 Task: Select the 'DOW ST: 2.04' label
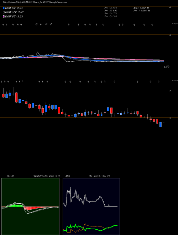tap(14, 8)
